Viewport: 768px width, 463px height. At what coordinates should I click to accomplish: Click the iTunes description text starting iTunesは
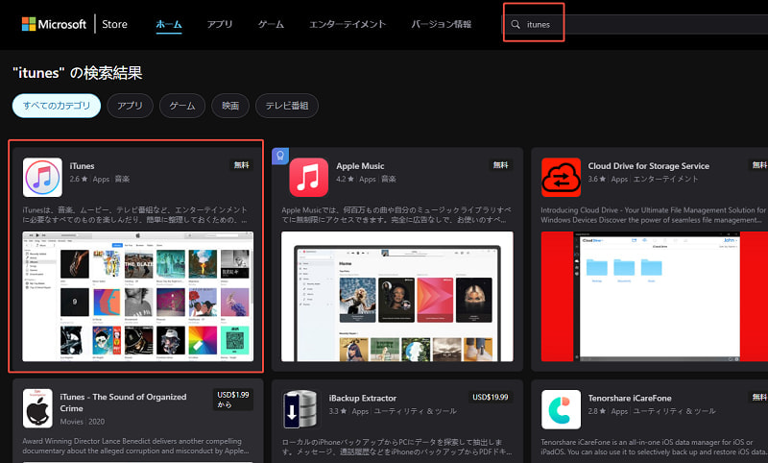[135, 214]
